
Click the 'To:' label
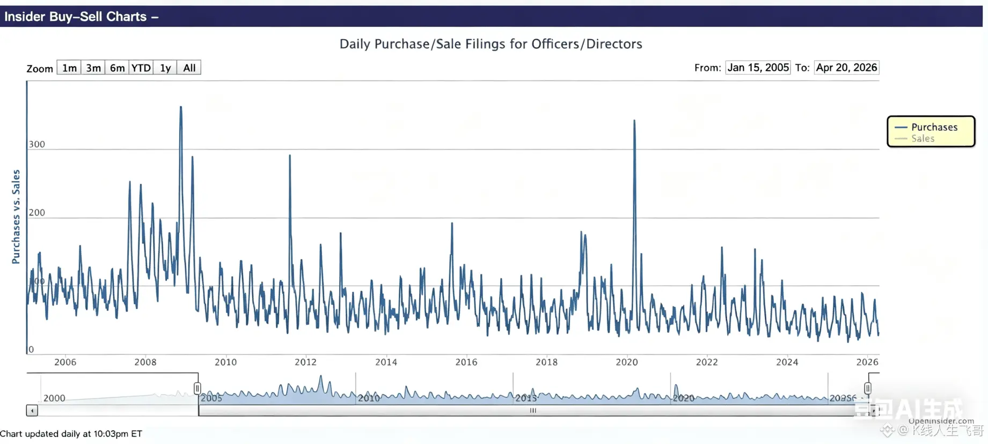[x=802, y=68]
